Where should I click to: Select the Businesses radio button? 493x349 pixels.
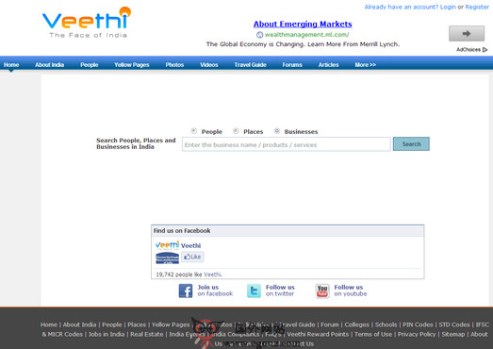click(x=277, y=130)
